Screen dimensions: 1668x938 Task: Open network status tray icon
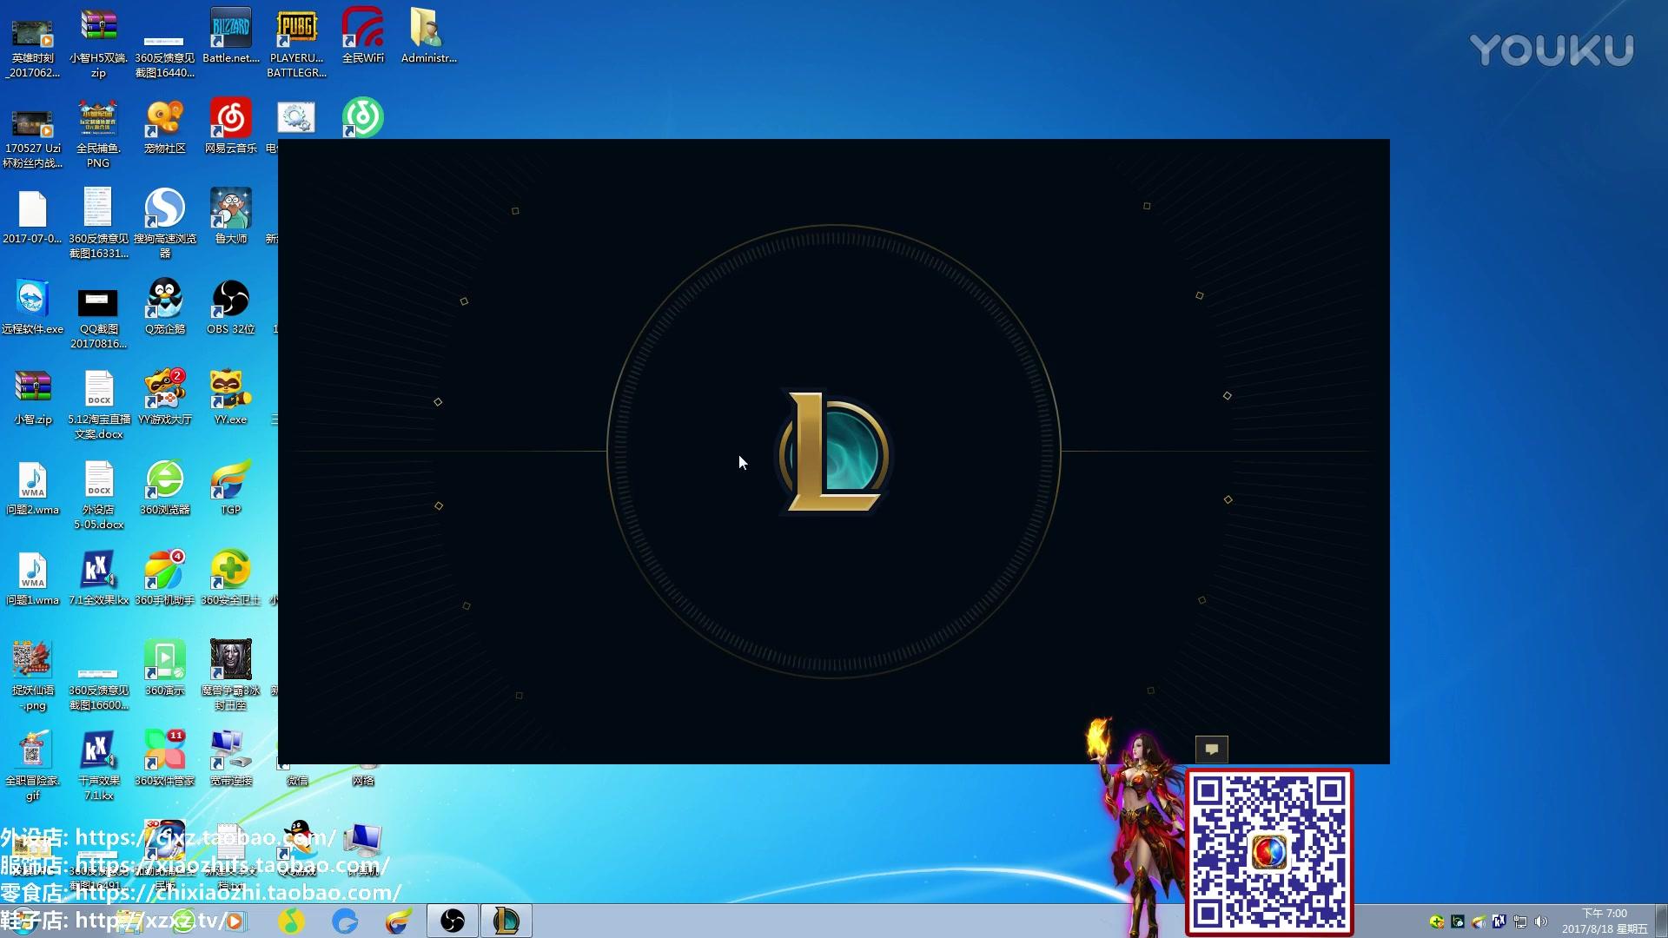(1519, 921)
